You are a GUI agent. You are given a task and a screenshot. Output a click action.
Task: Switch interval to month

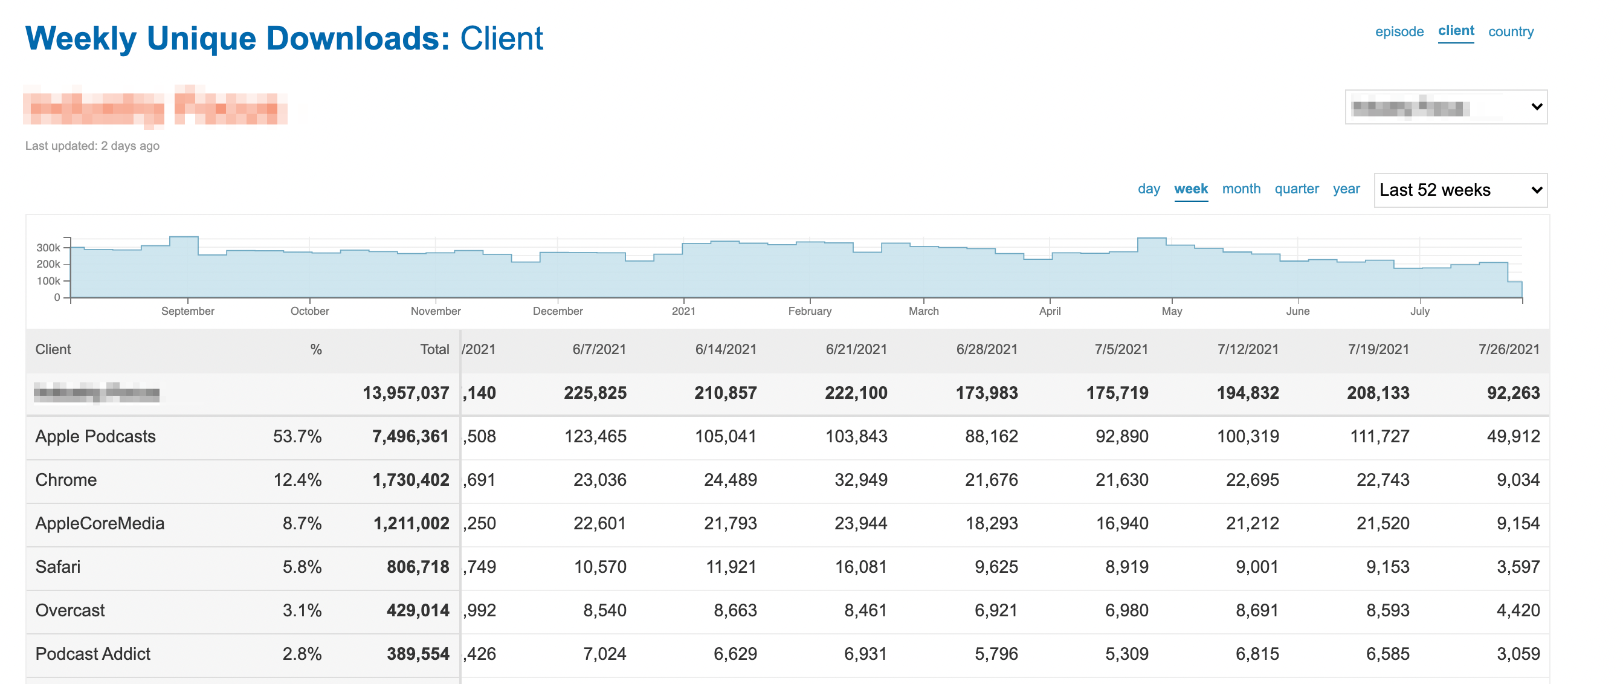click(x=1241, y=189)
